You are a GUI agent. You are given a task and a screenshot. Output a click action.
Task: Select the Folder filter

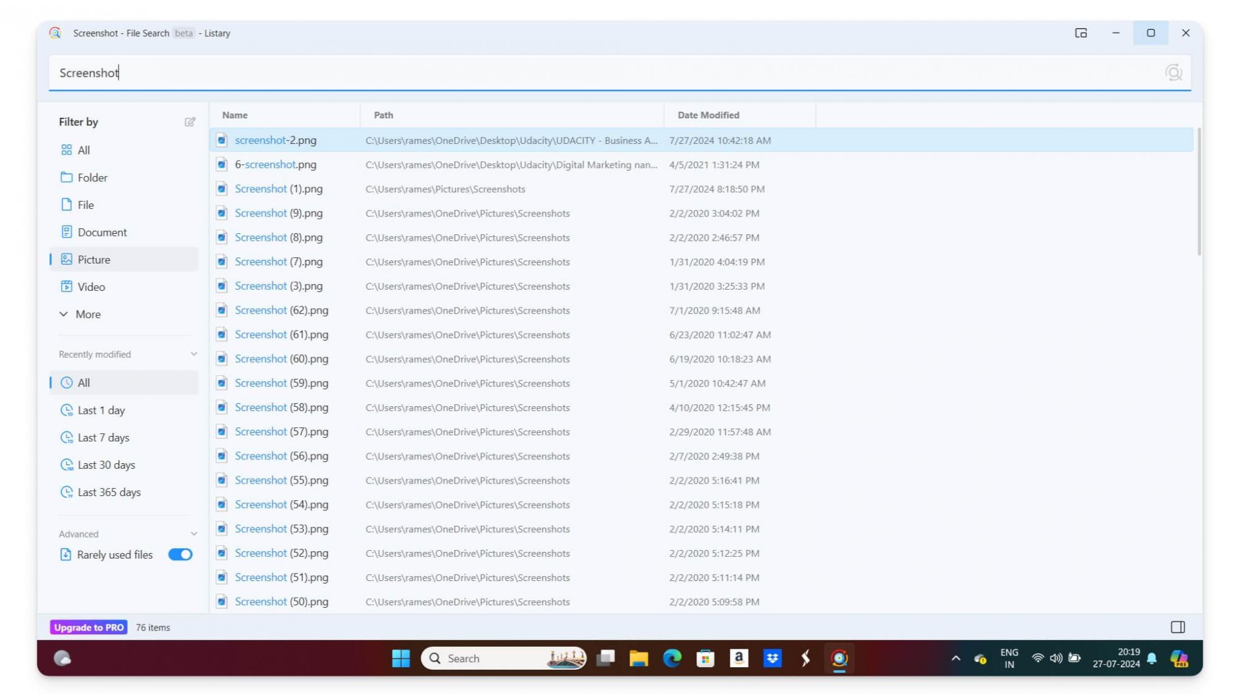tap(92, 177)
